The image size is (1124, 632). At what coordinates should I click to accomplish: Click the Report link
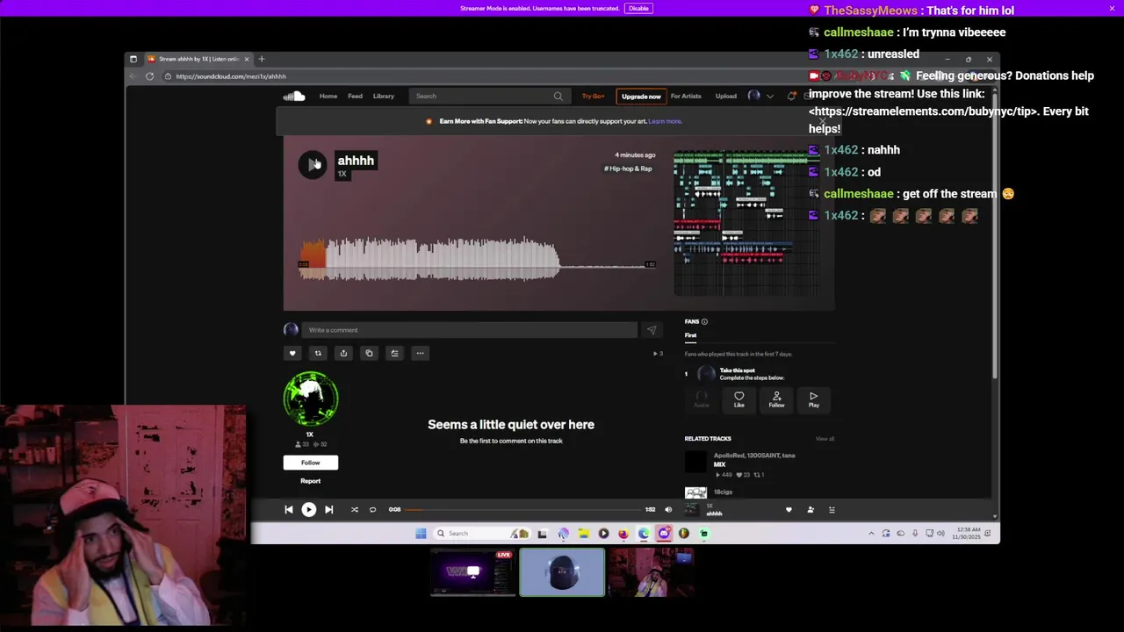tap(310, 481)
